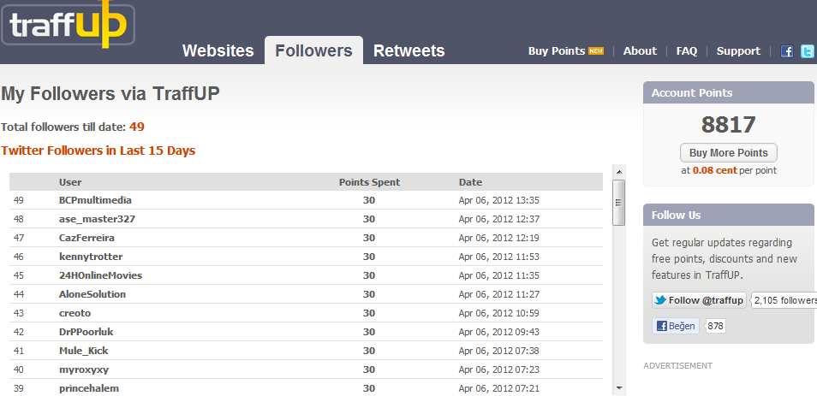The height and width of the screenshot is (396, 817).
Task: Select the Followers tab
Action: (313, 50)
